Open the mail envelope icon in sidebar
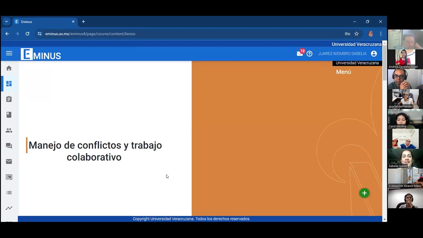Screen dimensions: 423x238 coord(9,161)
